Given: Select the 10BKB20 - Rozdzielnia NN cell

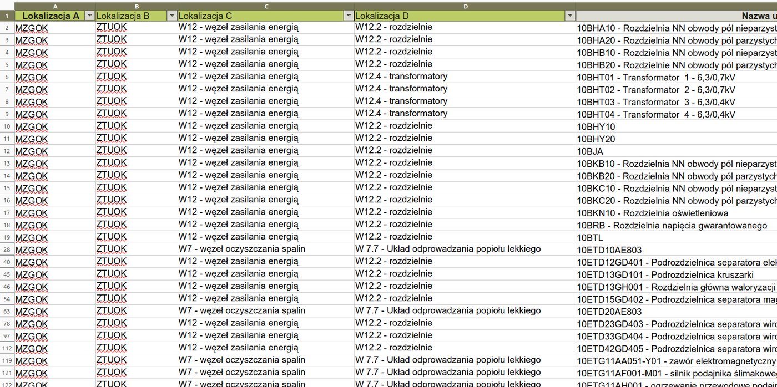Looking at the screenshot, I should point(676,176).
